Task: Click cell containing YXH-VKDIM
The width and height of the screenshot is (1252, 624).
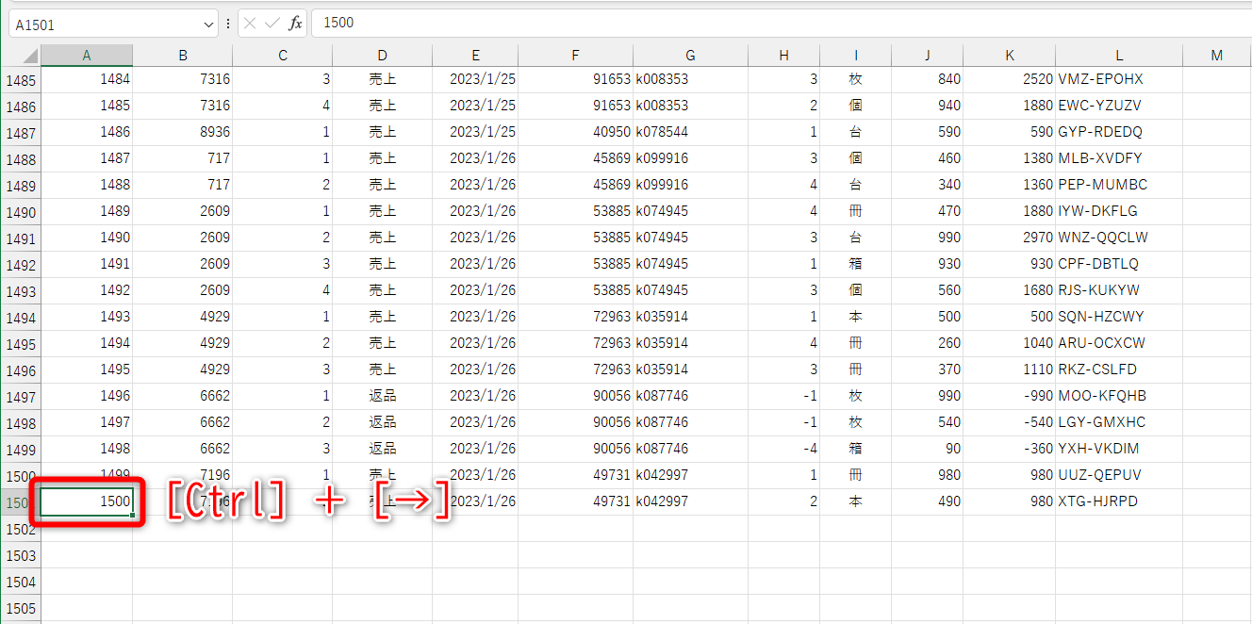Action: click(1119, 449)
